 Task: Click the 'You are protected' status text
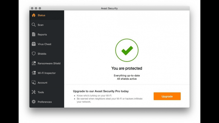click(x=127, y=68)
